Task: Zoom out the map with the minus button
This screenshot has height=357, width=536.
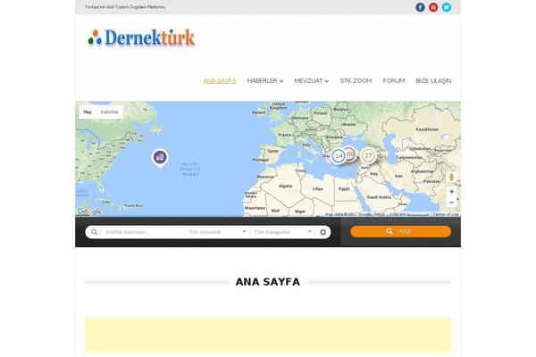Action: pos(451,203)
